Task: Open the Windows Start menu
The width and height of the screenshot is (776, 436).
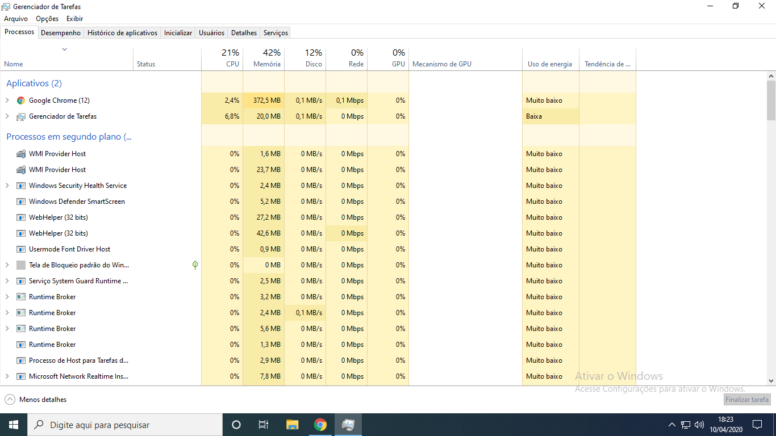Action: (x=14, y=425)
